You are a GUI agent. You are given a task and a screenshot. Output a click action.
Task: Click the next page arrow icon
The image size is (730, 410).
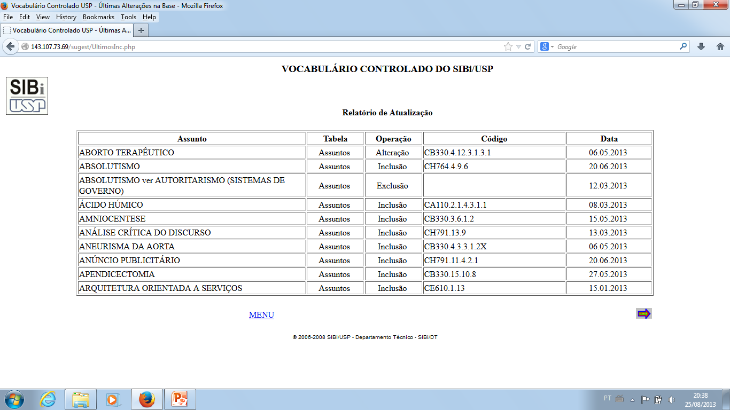point(644,314)
